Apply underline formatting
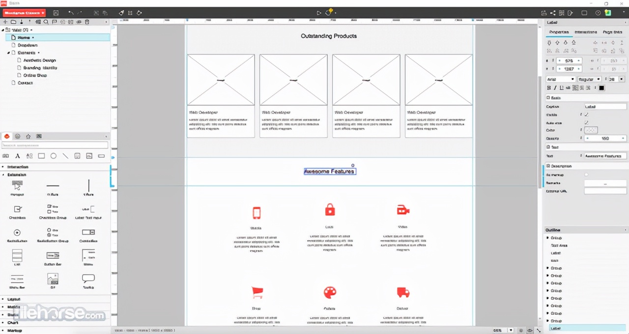Screen dimensions: 629x334 [x=562, y=88]
